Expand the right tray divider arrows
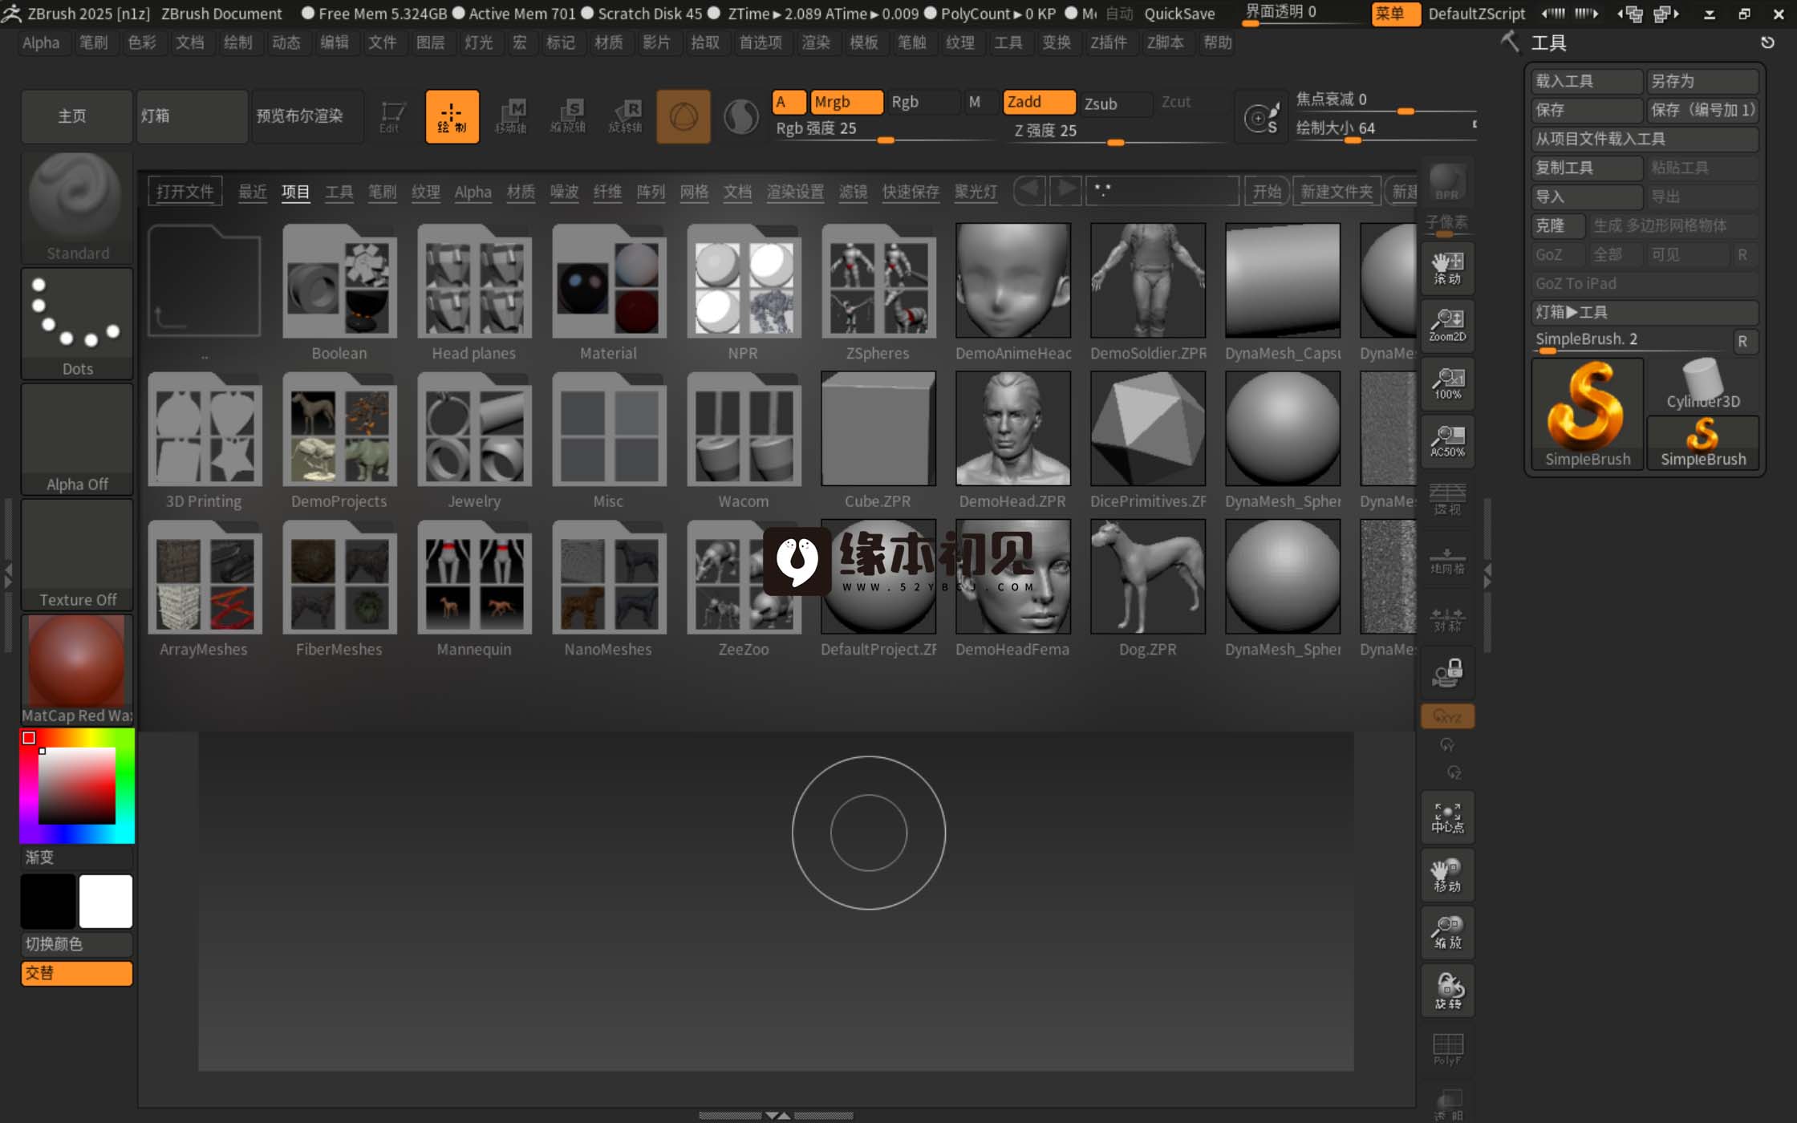This screenshot has height=1123, width=1797. (1487, 574)
